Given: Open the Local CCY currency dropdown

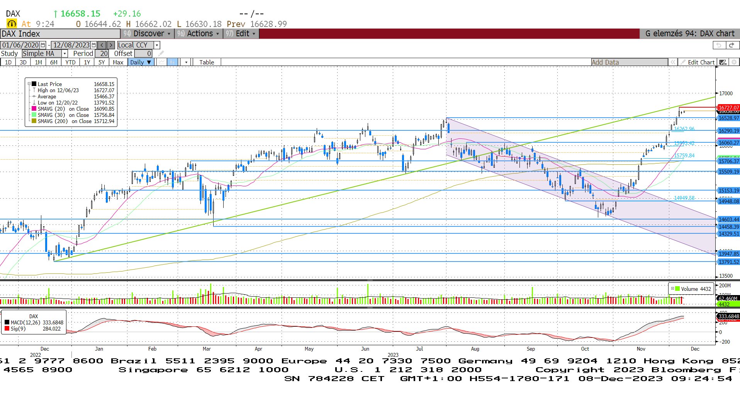Looking at the screenshot, I should (x=157, y=45).
